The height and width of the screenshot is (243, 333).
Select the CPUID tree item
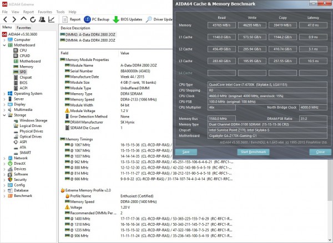click(22, 55)
